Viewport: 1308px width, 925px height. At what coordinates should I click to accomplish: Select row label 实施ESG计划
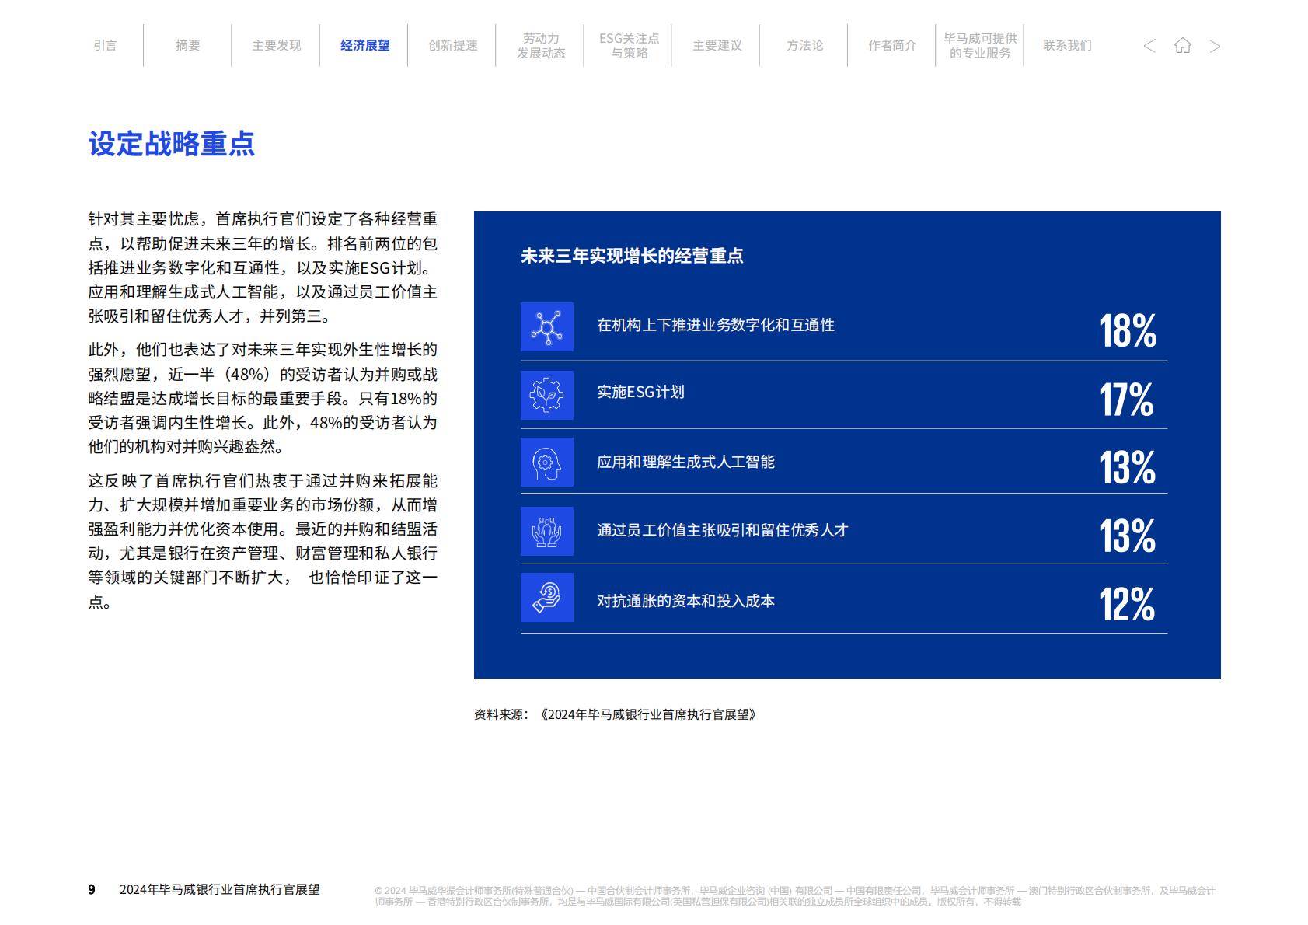(x=640, y=392)
